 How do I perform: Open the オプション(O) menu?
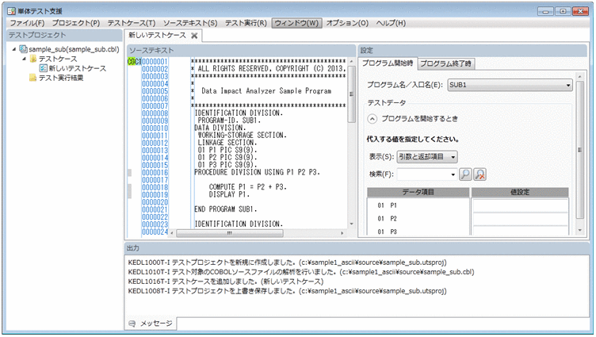pyautogui.click(x=347, y=23)
